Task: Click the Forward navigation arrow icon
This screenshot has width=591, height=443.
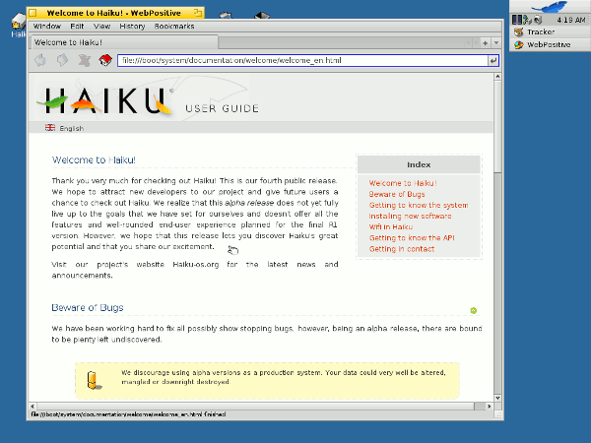Action: [x=62, y=60]
